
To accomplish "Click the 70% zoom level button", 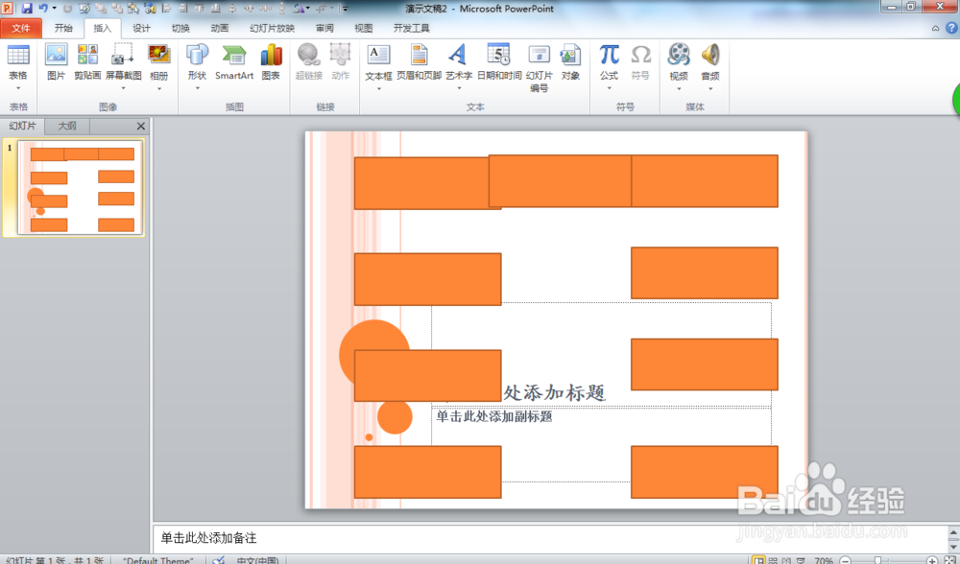I will (x=824, y=560).
